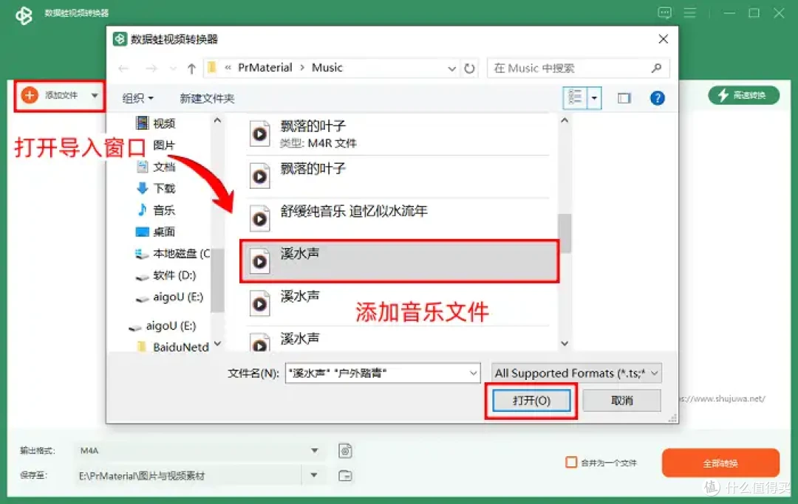Open 添加文件 dropdown arrow in main window
The height and width of the screenshot is (504, 798).
[x=95, y=95]
